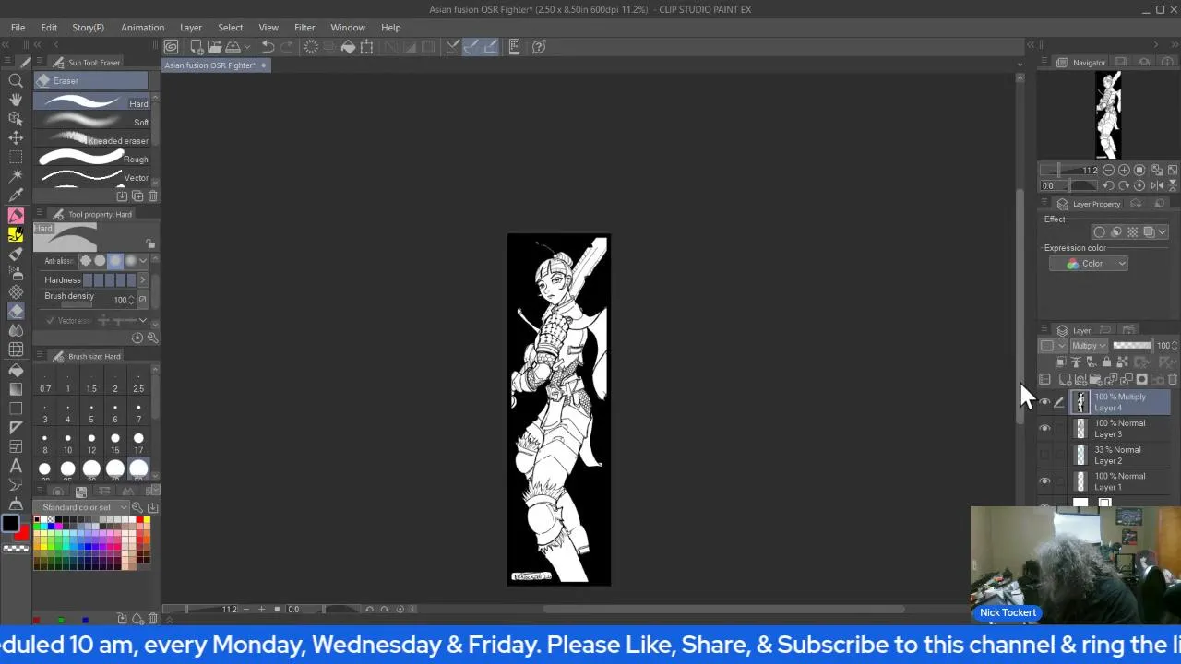
Task: Open blending mode Multiply dropdown
Action: tap(1090, 346)
